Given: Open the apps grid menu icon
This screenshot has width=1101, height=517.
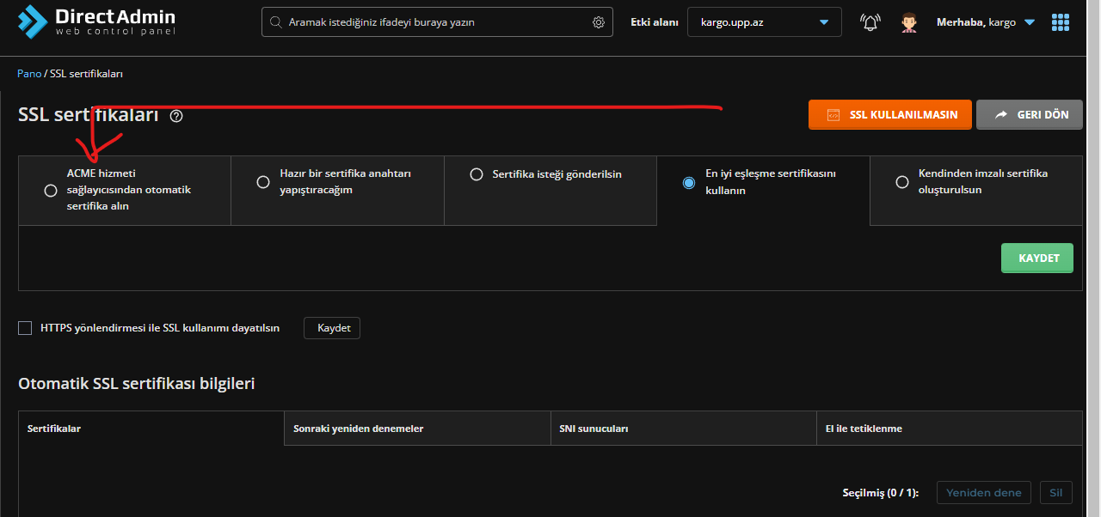Looking at the screenshot, I should [1061, 22].
